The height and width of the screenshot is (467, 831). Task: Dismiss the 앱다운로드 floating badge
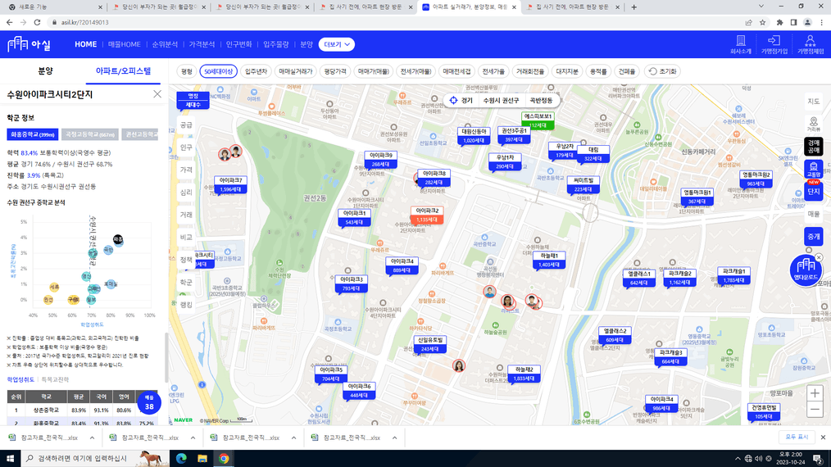point(819,257)
